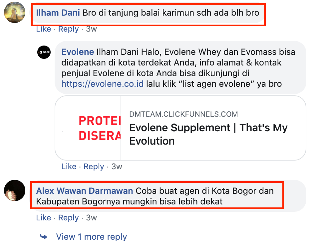Viewport: 319px width, 242px height.
Task: Open the 3w timestamp on Ilham's comment
Action: (91, 29)
